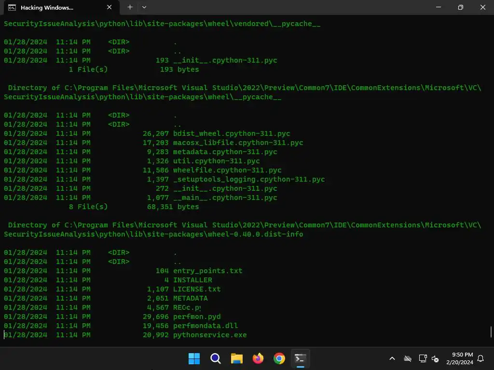Click the wheel\vendored\__pycache__ path line

(162, 24)
